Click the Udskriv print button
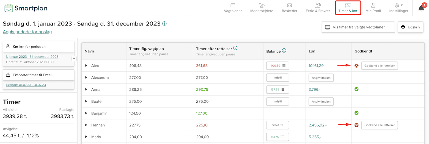Image resolution: width=429 pixels, height=144 pixels. [x=411, y=27]
